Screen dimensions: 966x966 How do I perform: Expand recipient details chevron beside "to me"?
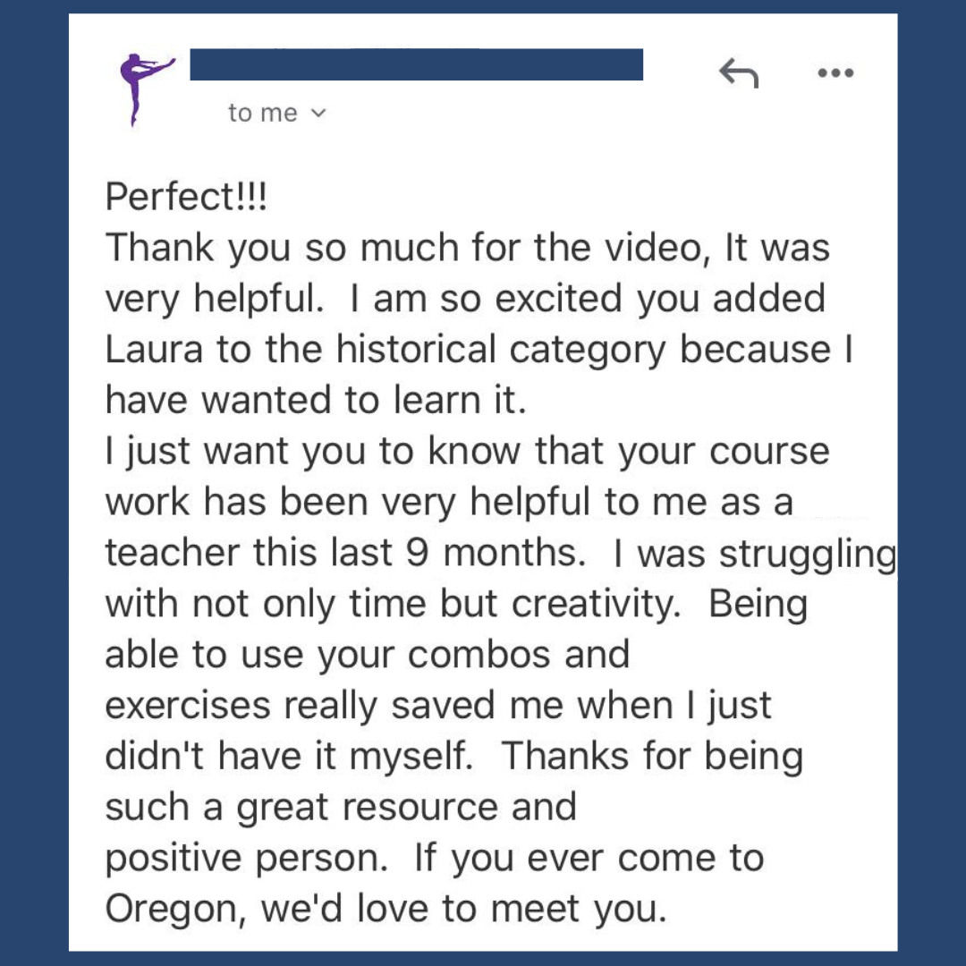[318, 113]
